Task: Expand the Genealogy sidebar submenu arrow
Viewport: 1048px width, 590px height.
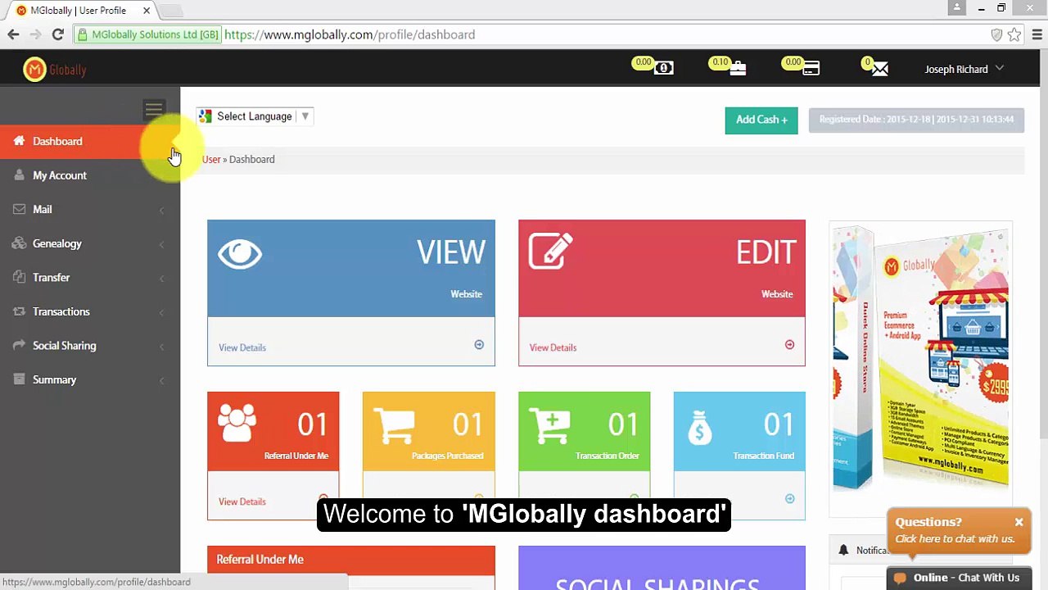Action: point(161,244)
